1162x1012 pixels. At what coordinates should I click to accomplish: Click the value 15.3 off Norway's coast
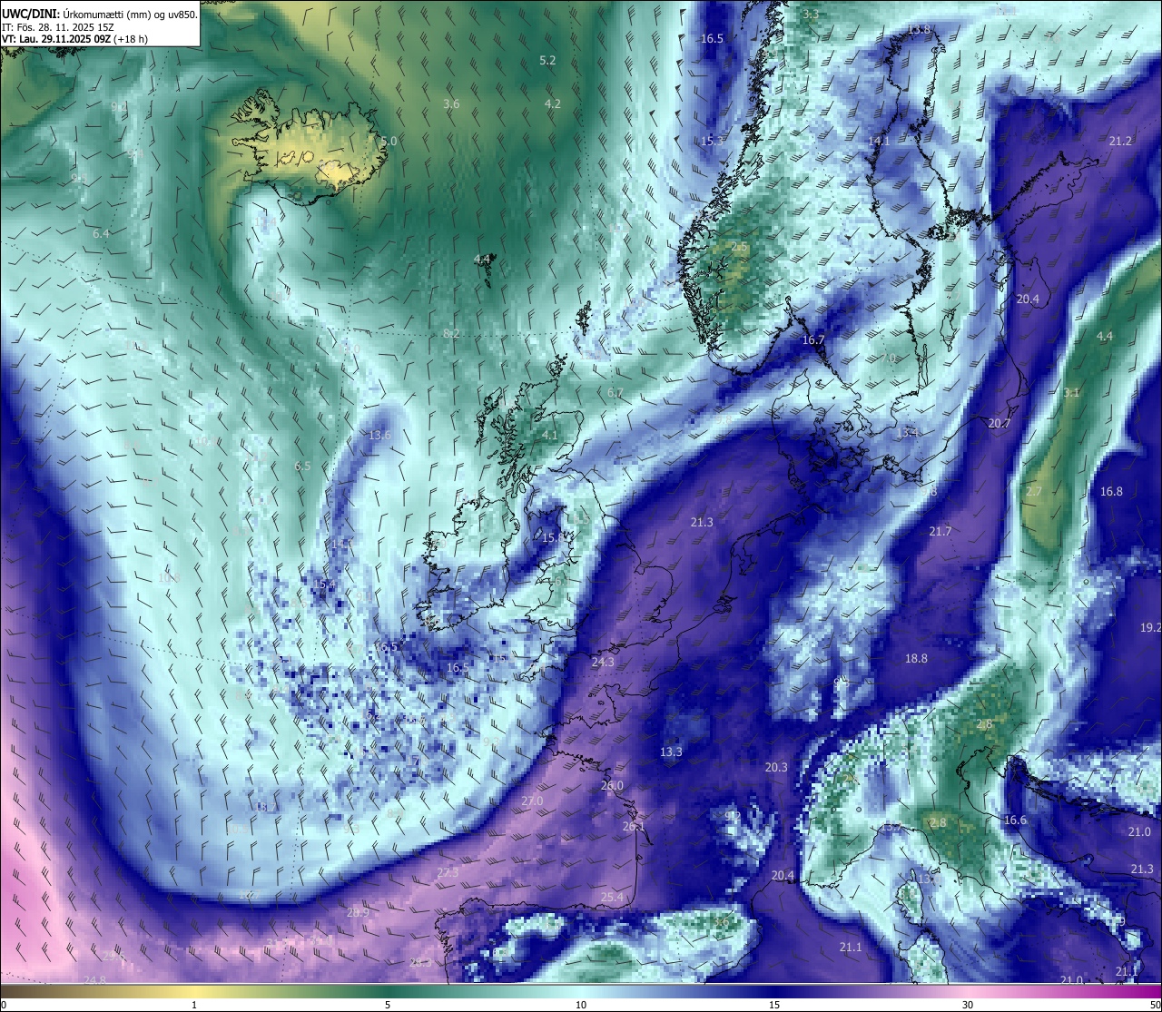[x=713, y=141]
